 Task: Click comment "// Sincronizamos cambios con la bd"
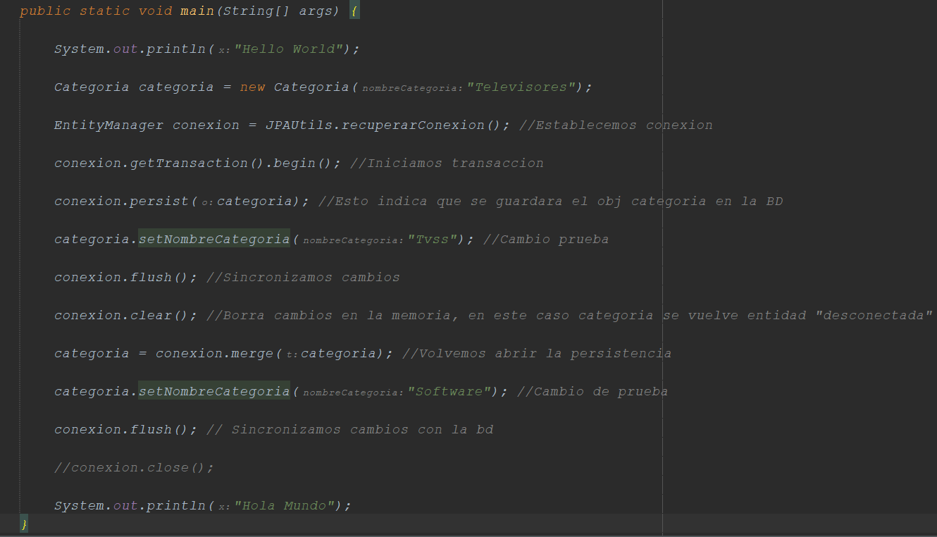pyautogui.click(x=349, y=430)
